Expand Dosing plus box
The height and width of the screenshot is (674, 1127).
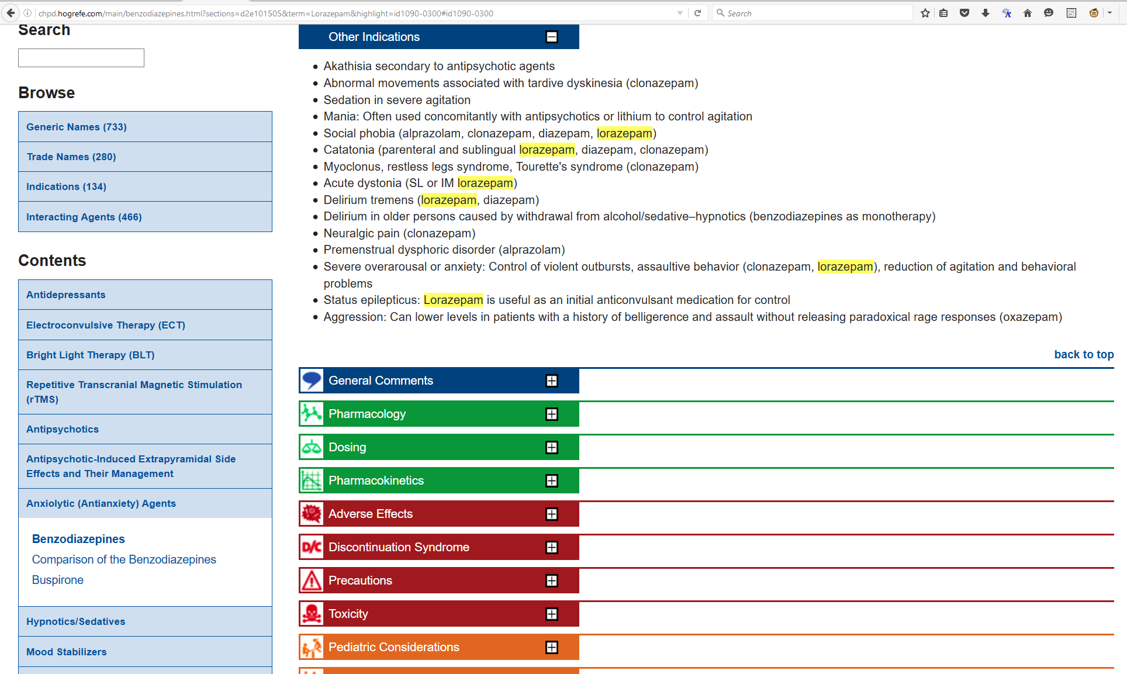point(552,447)
